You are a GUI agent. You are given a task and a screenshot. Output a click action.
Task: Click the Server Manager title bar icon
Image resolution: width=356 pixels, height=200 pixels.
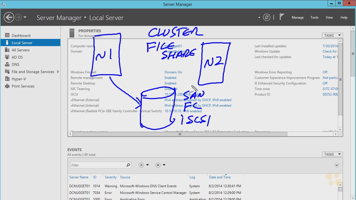(3, 4)
